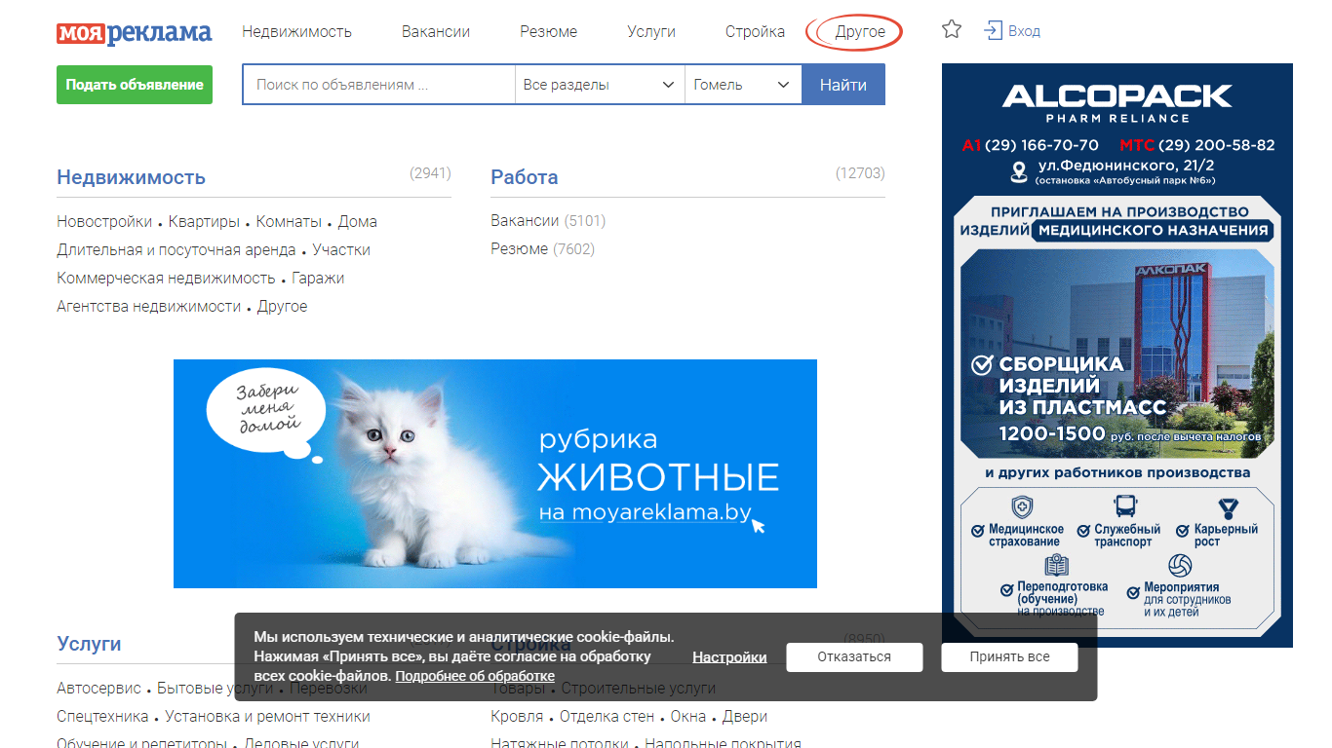Click Отказаться in cookie notice
The image size is (1332, 748).
click(854, 657)
